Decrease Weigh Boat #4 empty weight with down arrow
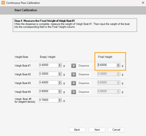The width and height of the screenshot is (146, 136). point(60,92)
